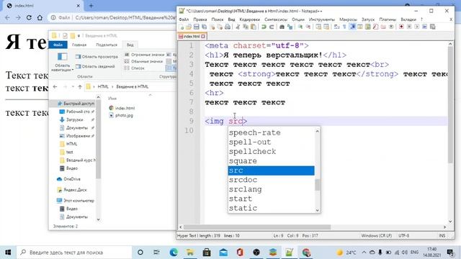
Task: Open the Плагины menu in Notepad++
Action: click(x=388, y=19)
